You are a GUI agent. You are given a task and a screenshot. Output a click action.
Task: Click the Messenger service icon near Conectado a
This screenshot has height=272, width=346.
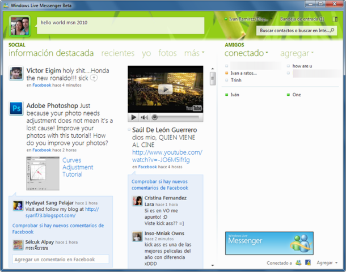coord(298,262)
